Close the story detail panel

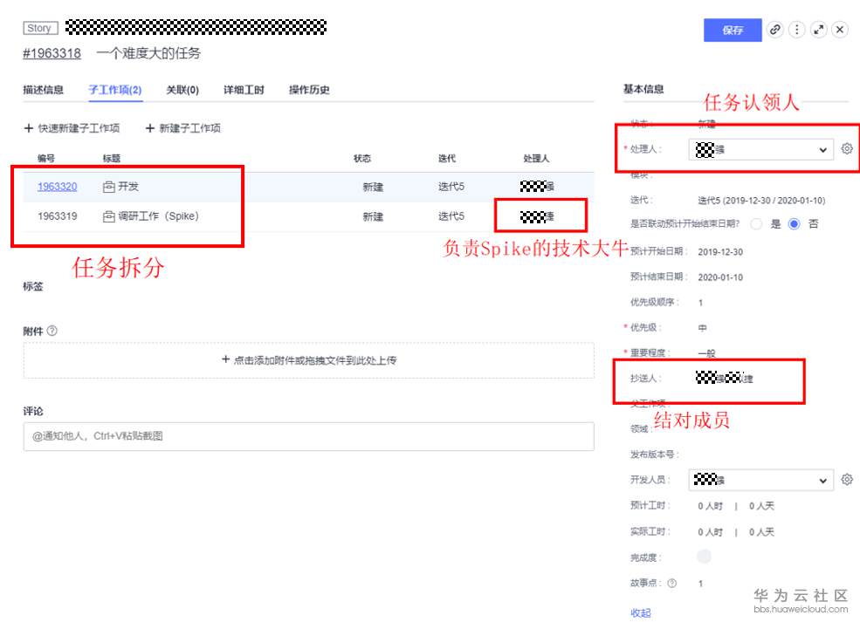pyautogui.click(x=840, y=30)
